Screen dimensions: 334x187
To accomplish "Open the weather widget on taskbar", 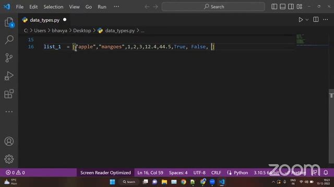I will (x=10, y=182).
